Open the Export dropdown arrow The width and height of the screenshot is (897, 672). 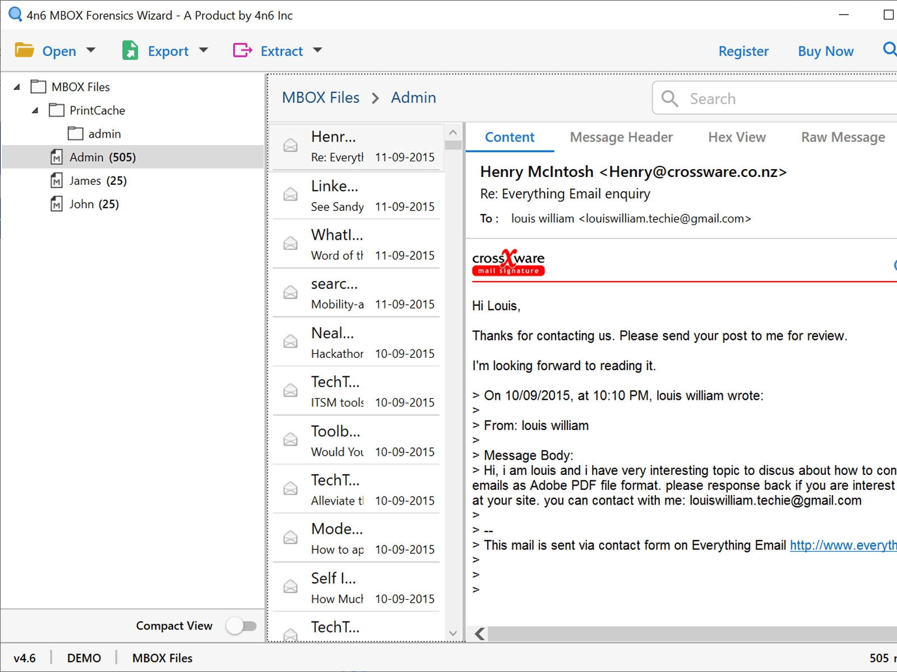204,50
